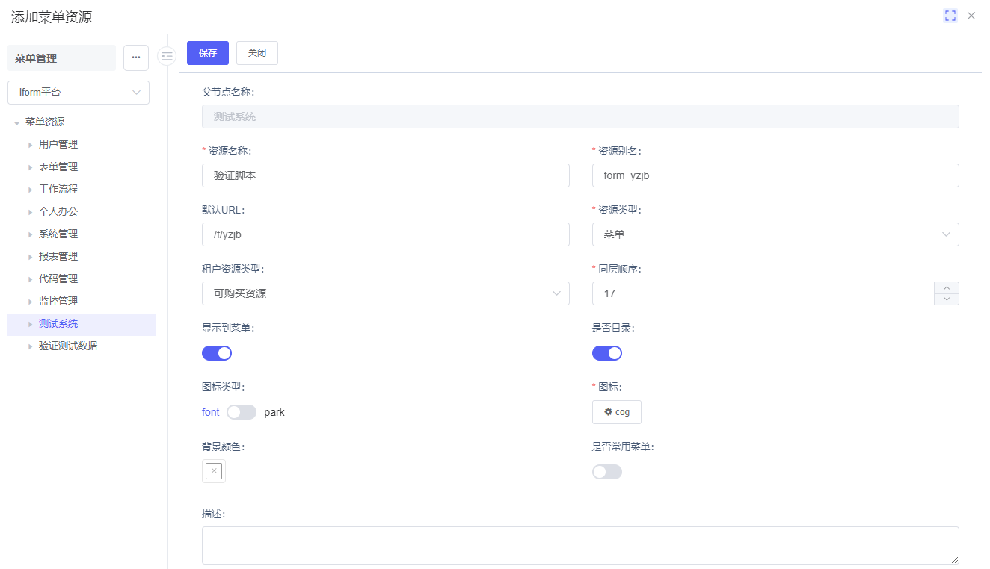The width and height of the screenshot is (990, 569).
Task: Select 系统管理 in the menu tree
Action: click(58, 234)
